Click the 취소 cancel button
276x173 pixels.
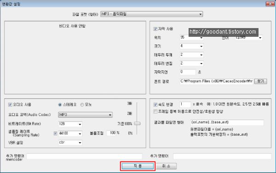tap(166, 166)
